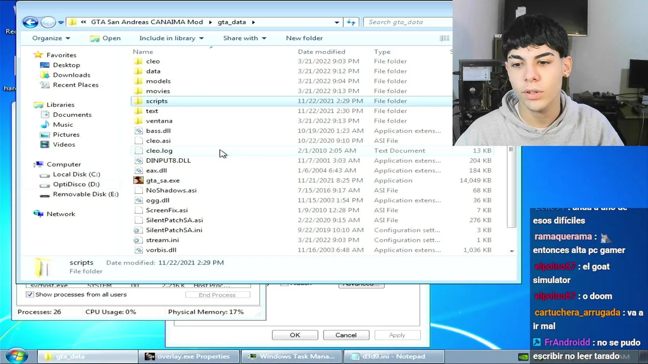Select the eax.dll file icon

139,170
